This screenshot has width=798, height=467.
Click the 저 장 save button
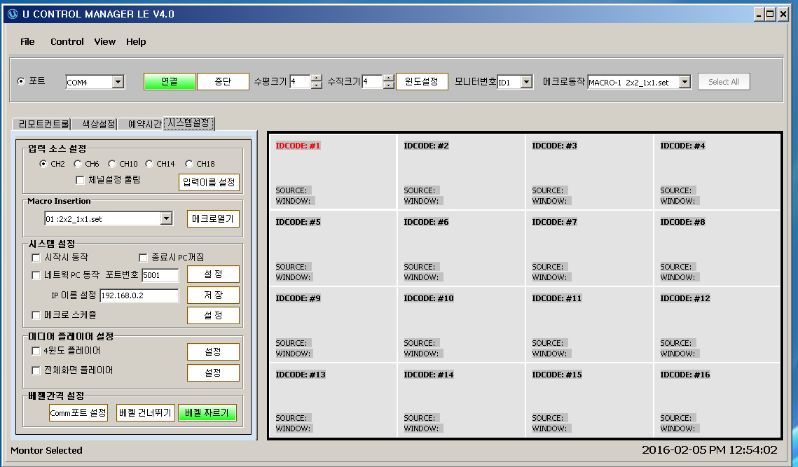pos(213,295)
